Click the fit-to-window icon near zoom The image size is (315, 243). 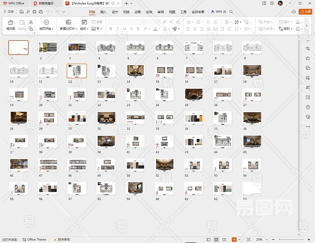249,239
